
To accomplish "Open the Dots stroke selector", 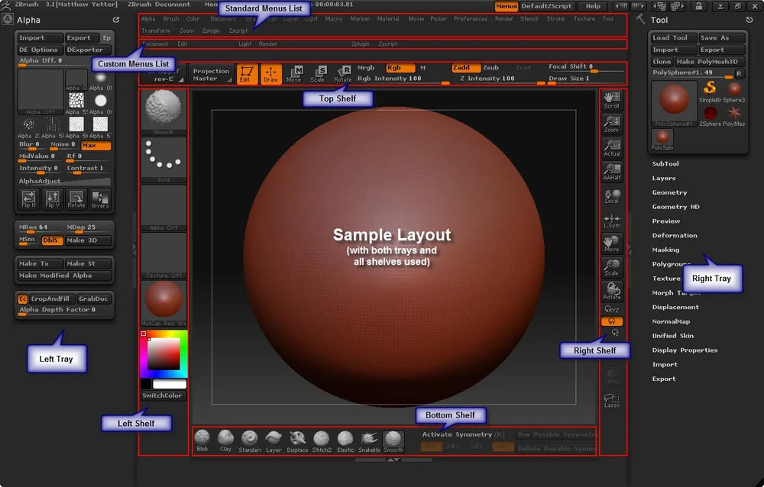I will point(163,160).
